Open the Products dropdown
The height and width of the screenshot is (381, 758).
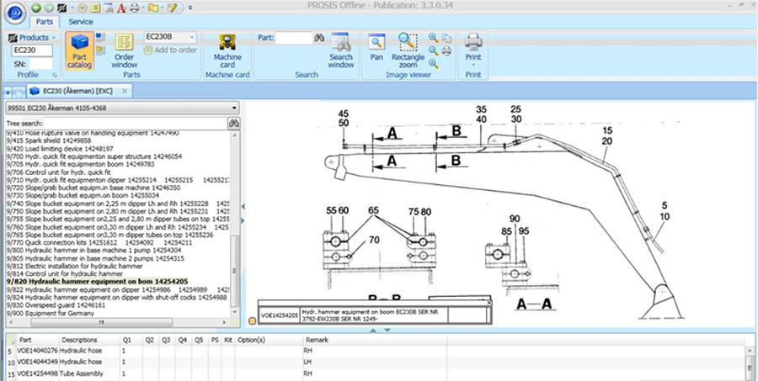click(x=32, y=37)
